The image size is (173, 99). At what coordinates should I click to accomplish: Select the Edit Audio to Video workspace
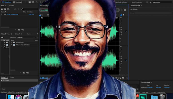coord(121,2)
